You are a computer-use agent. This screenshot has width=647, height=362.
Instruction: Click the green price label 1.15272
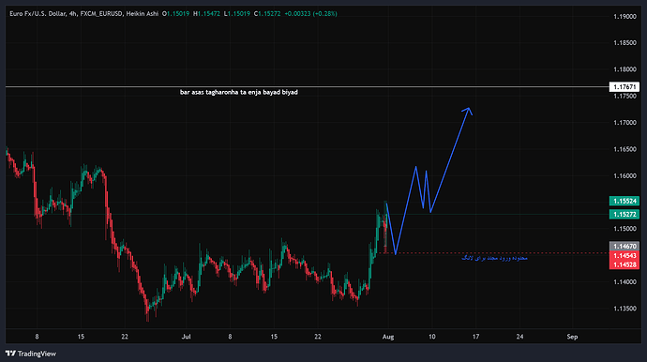624,214
